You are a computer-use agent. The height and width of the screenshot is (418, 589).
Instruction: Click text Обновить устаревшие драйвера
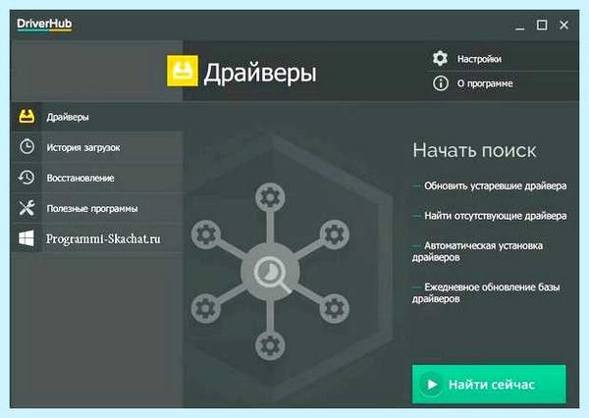495,185
